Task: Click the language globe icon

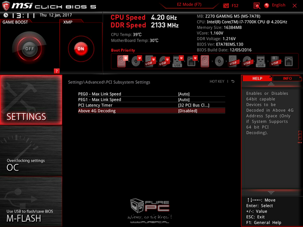Action: click(x=267, y=5)
